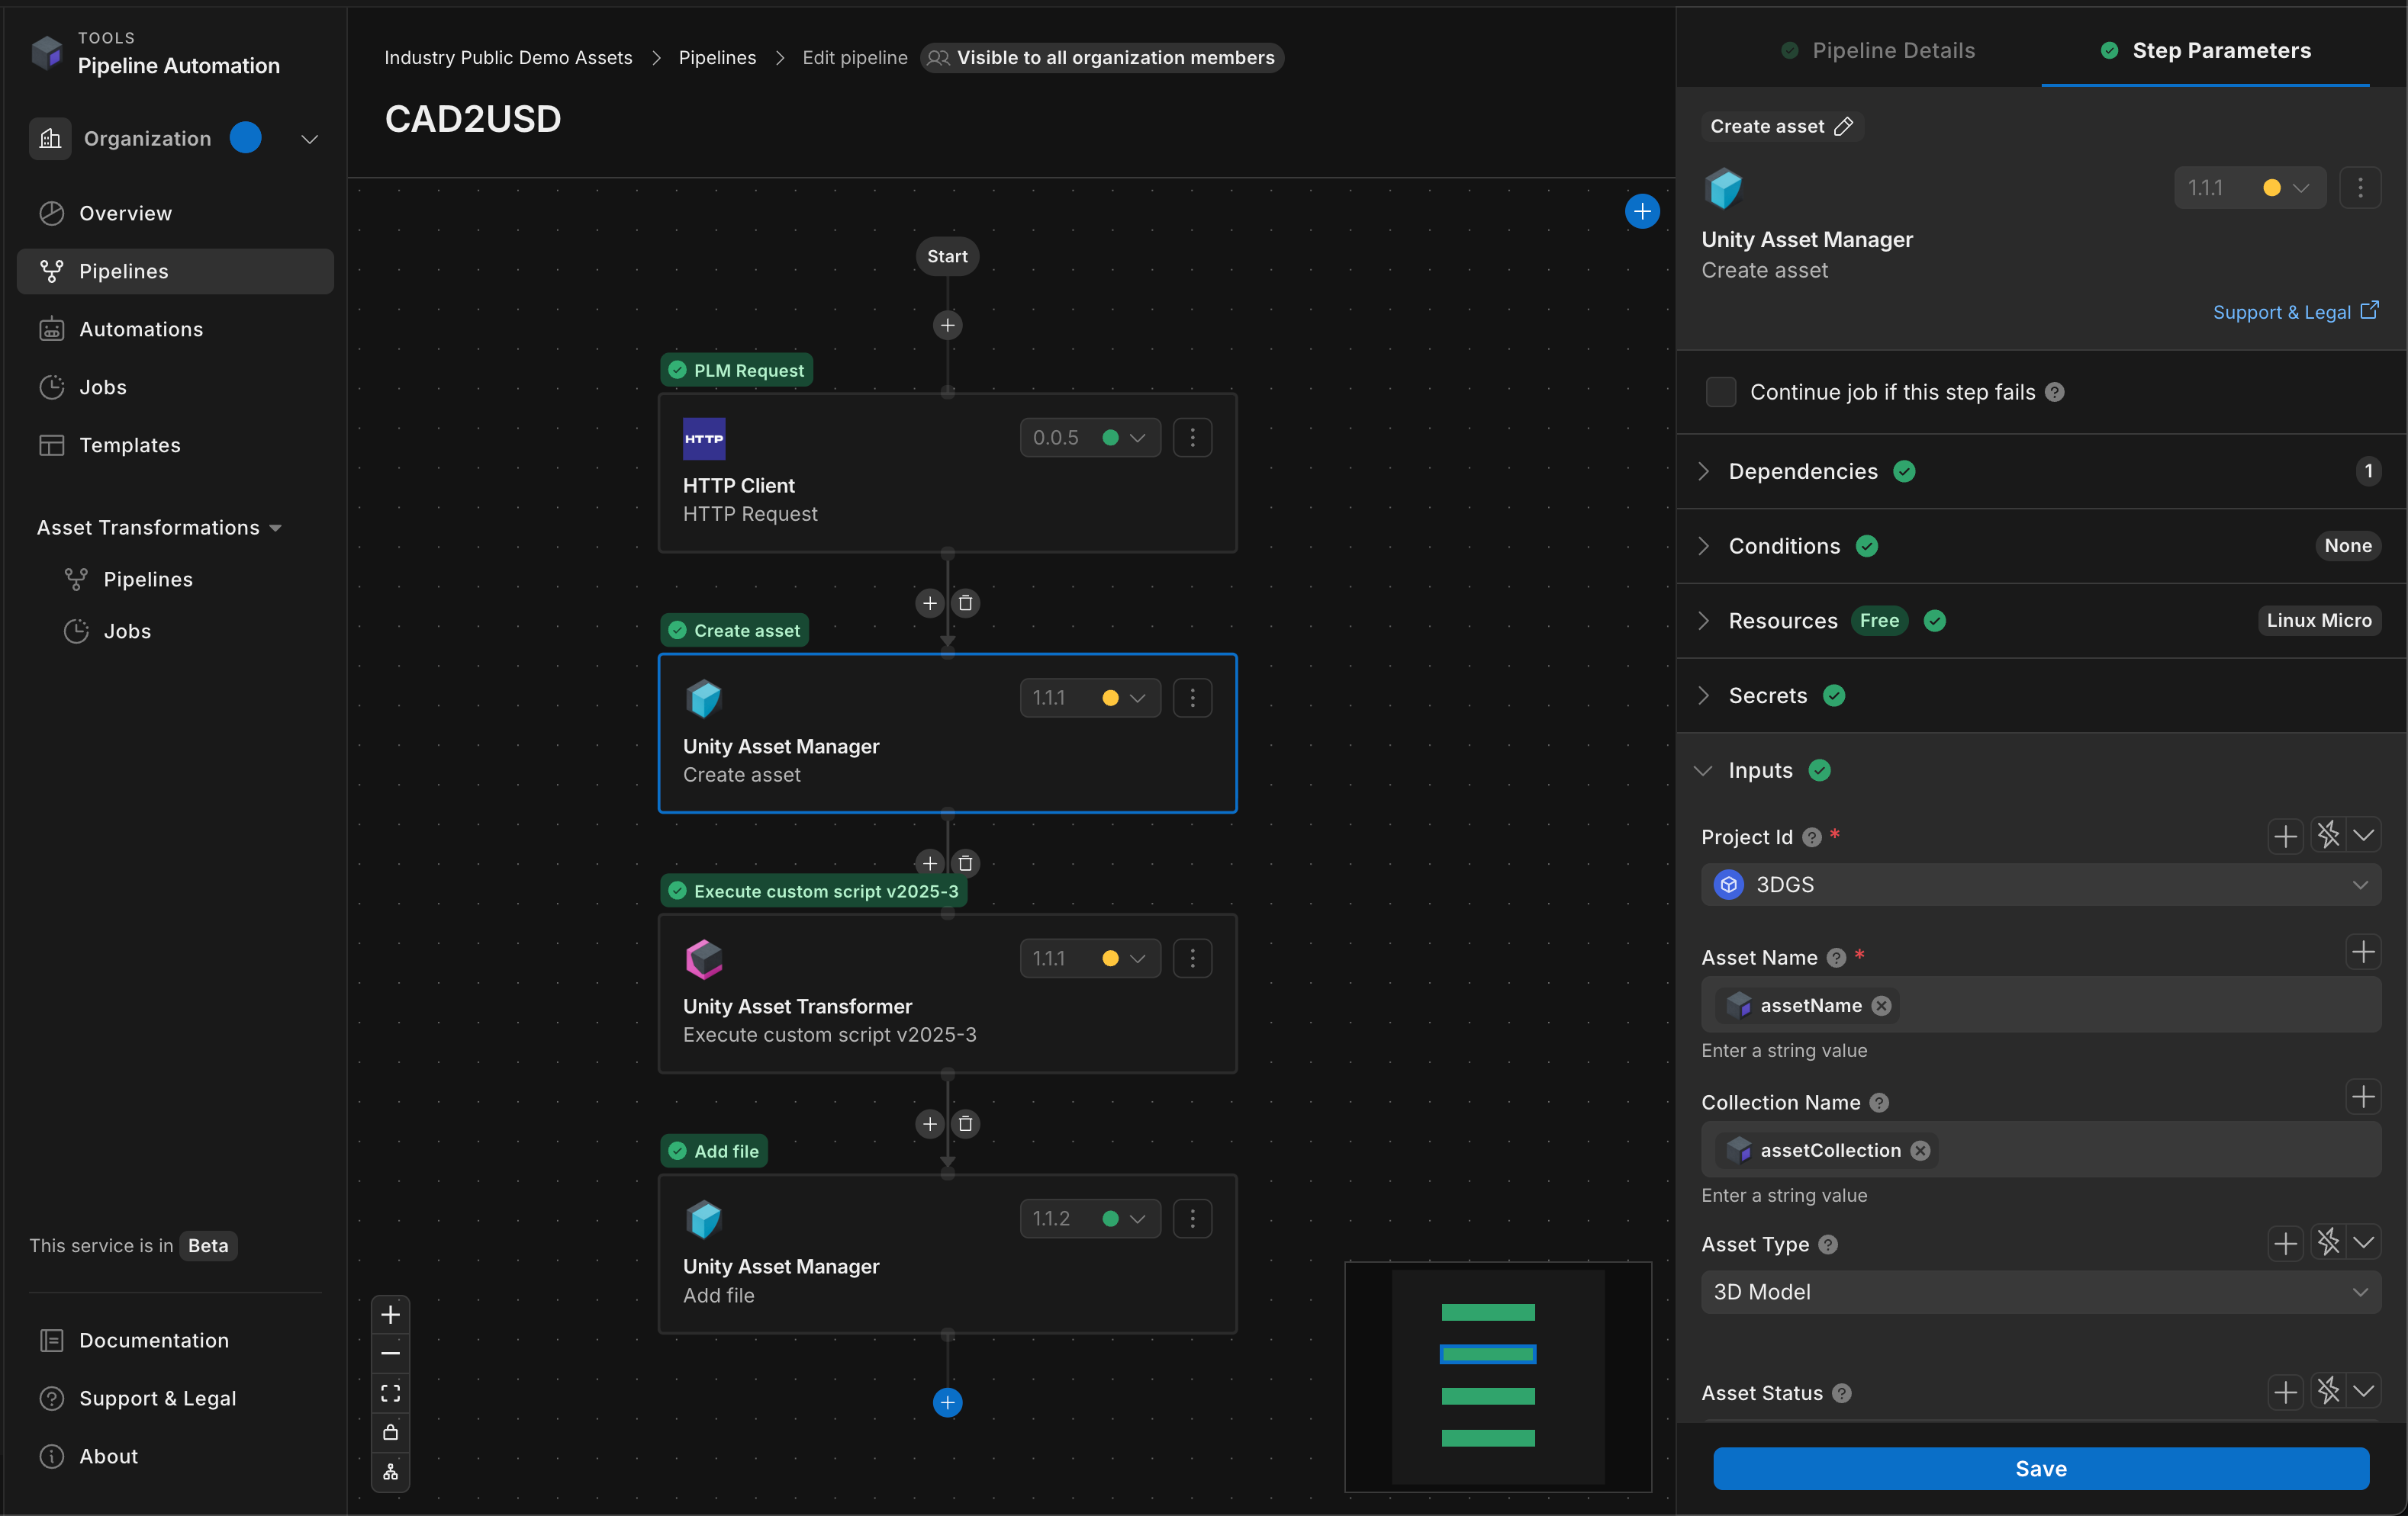Select the Unity Asset Transformer step card
This screenshot has width=2408, height=1516.
947,994
